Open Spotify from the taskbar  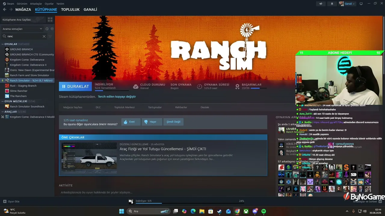(263, 211)
